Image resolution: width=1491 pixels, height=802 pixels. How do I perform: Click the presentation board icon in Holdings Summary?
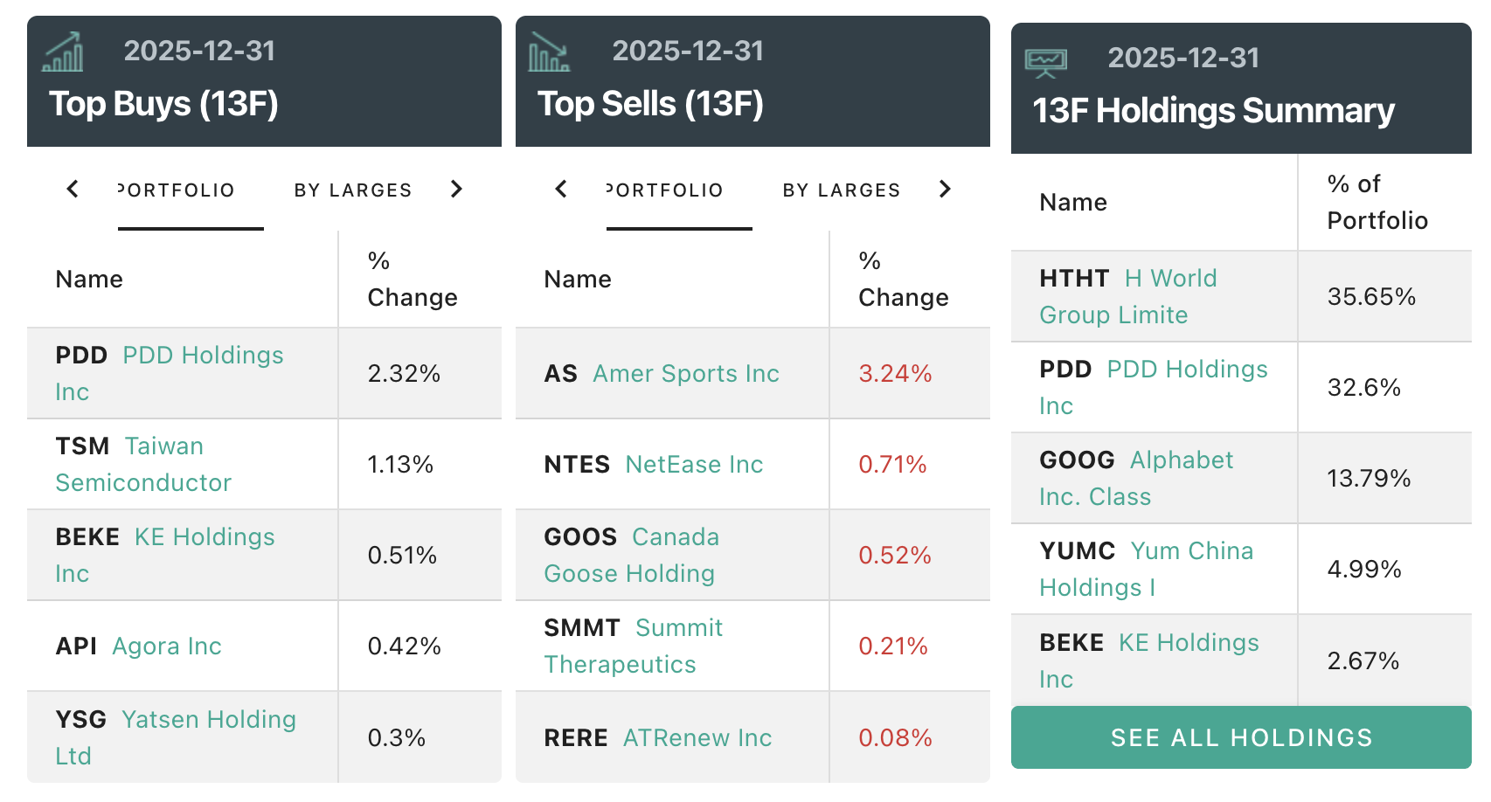click(1045, 63)
